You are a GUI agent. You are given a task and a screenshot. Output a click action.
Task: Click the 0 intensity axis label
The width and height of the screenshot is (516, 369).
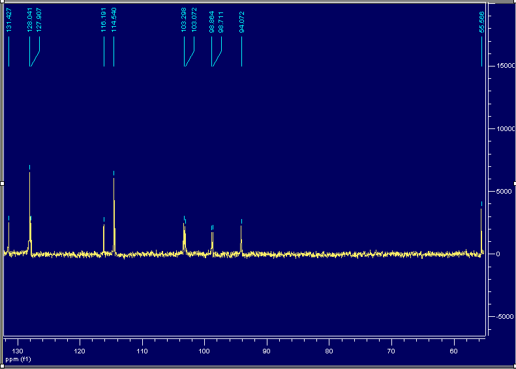click(498, 254)
